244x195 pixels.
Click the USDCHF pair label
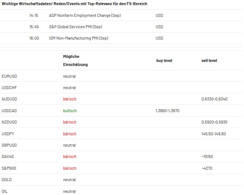(x=9, y=88)
